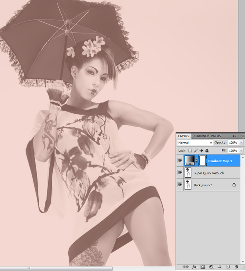Image resolution: width=245 pixels, height=271 pixels.
Task: Select the Gradient Map adjustment thumbnail
Action: 189,161
